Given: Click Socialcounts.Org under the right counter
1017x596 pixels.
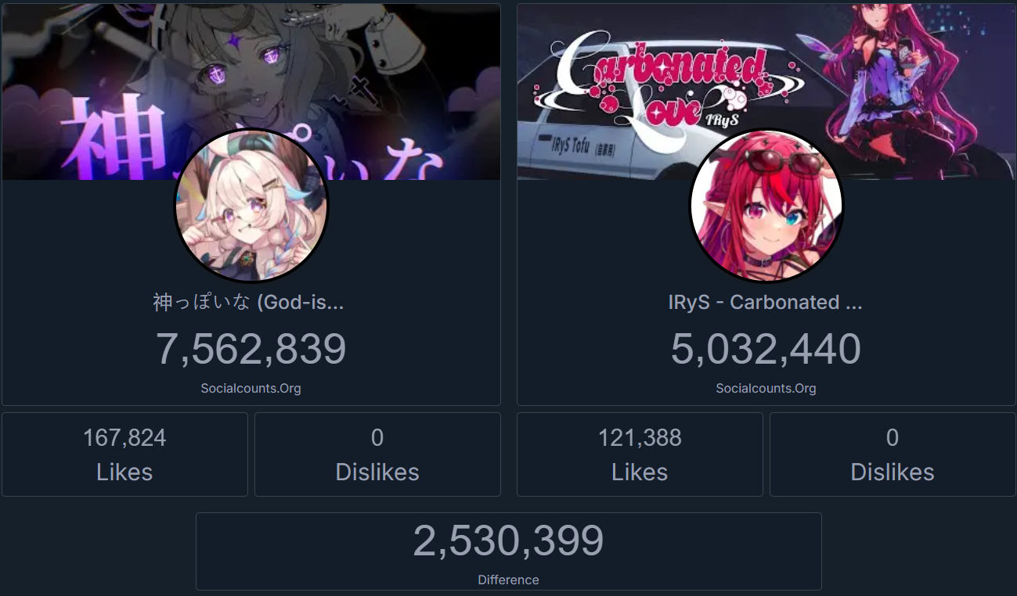Looking at the screenshot, I should tap(766, 388).
